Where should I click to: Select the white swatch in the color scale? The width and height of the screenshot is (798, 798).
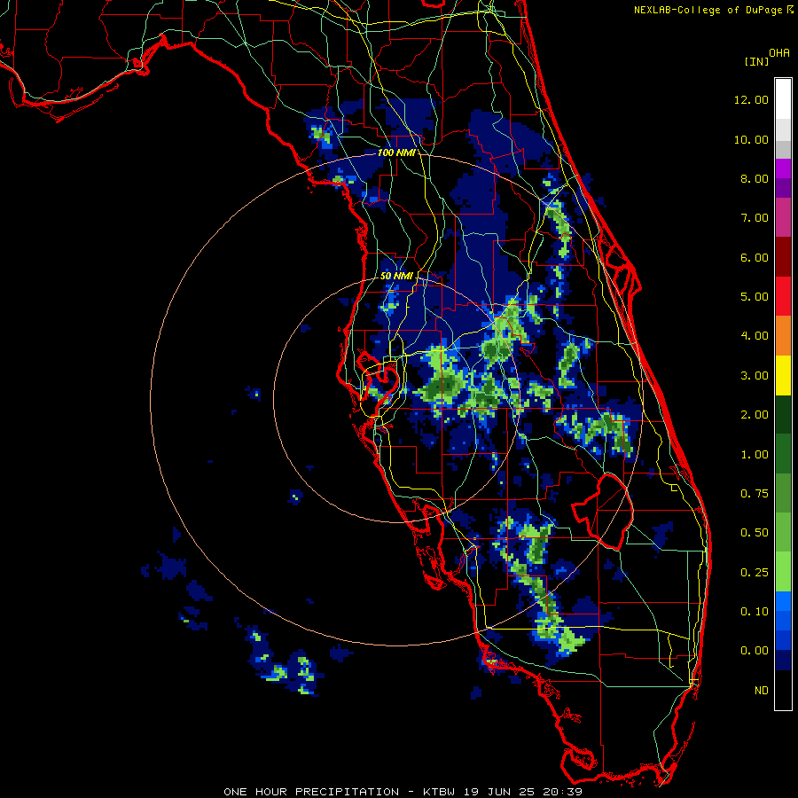coord(783,99)
